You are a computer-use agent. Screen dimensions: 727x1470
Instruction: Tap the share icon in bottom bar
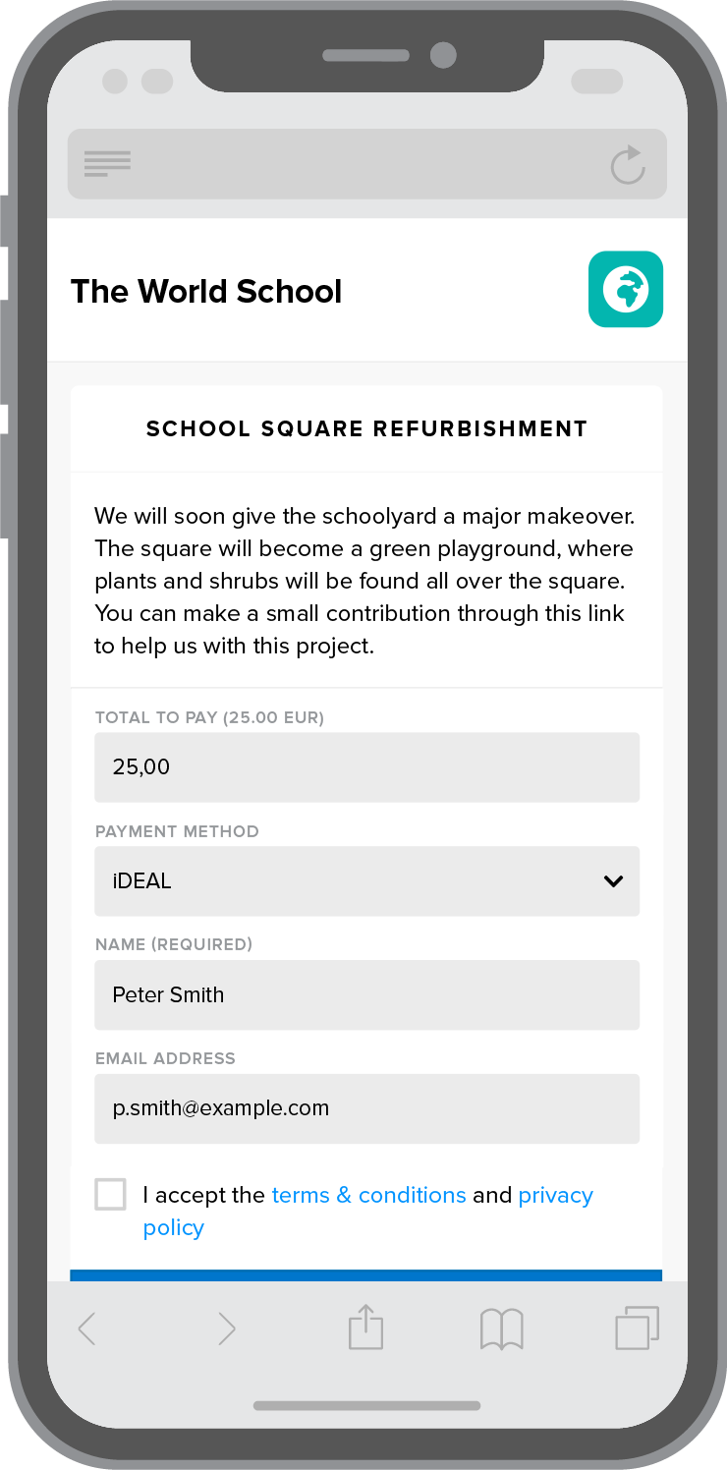pyautogui.click(x=365, y=1327)
